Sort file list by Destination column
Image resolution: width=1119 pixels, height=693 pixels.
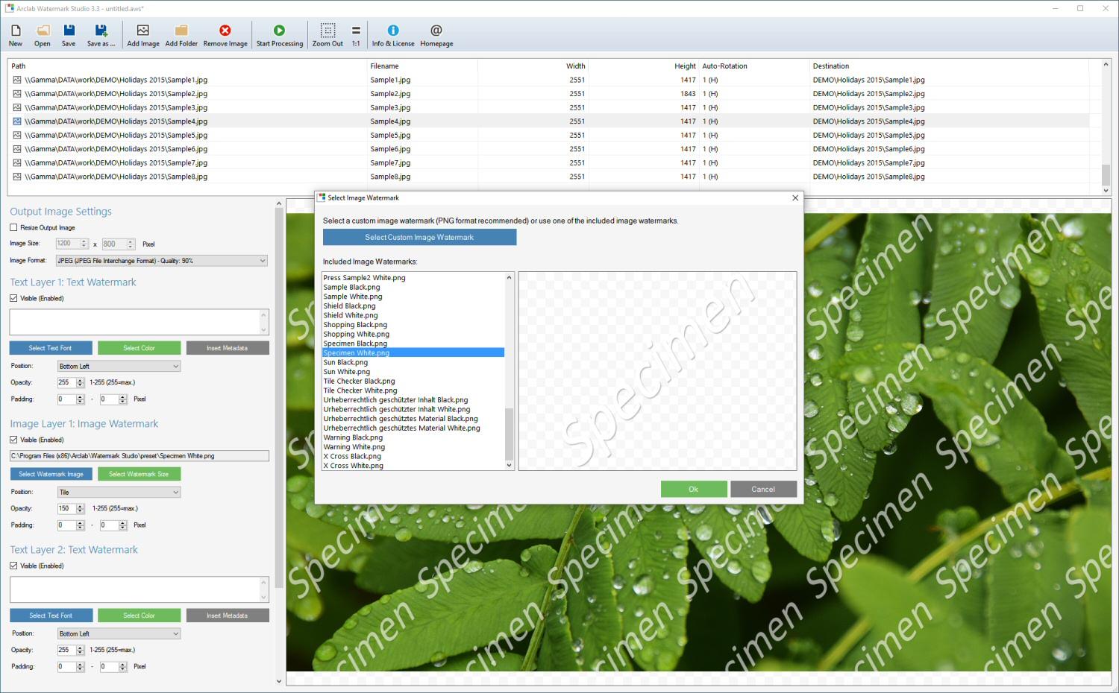pyautogui.click(x=949, y=66)
